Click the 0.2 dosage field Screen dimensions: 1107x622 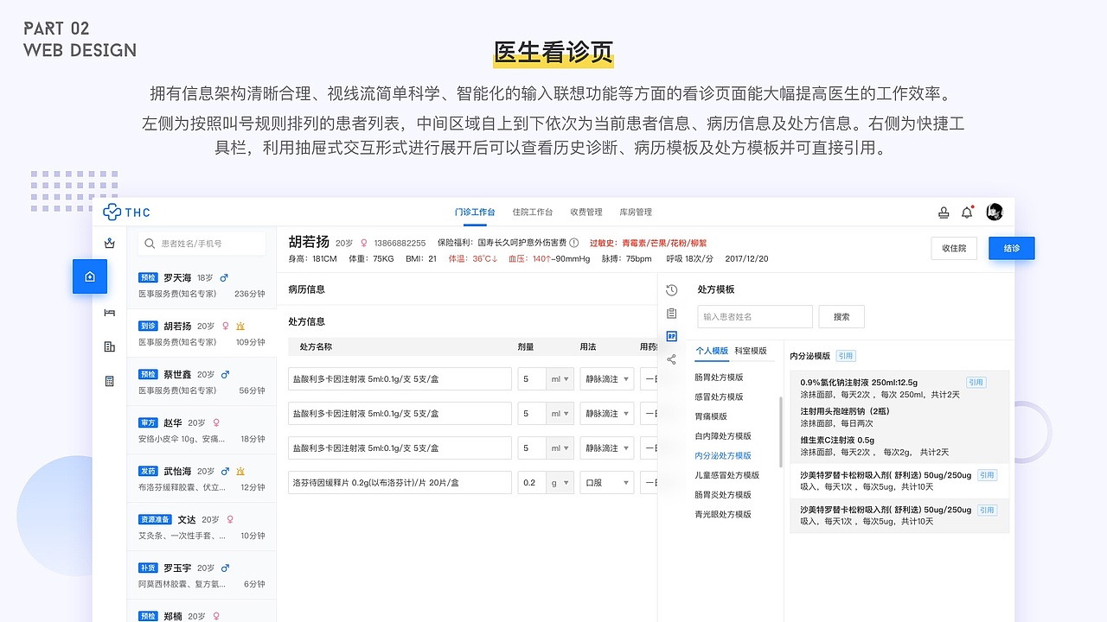coord(532,483)
